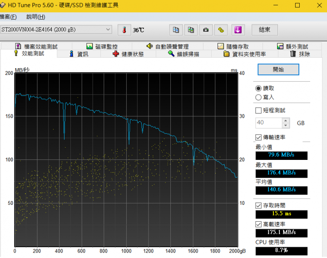Open the 說明(H) menu
The height and width of the screenshot is (258, 327).
click(x=36, y=17)
